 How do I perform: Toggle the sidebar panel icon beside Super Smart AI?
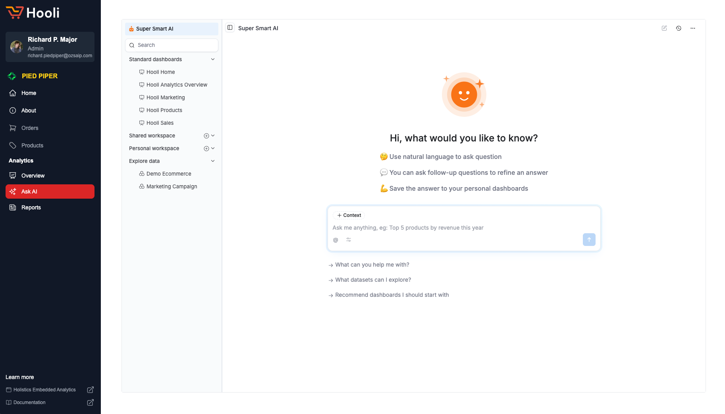click(230, 28)
